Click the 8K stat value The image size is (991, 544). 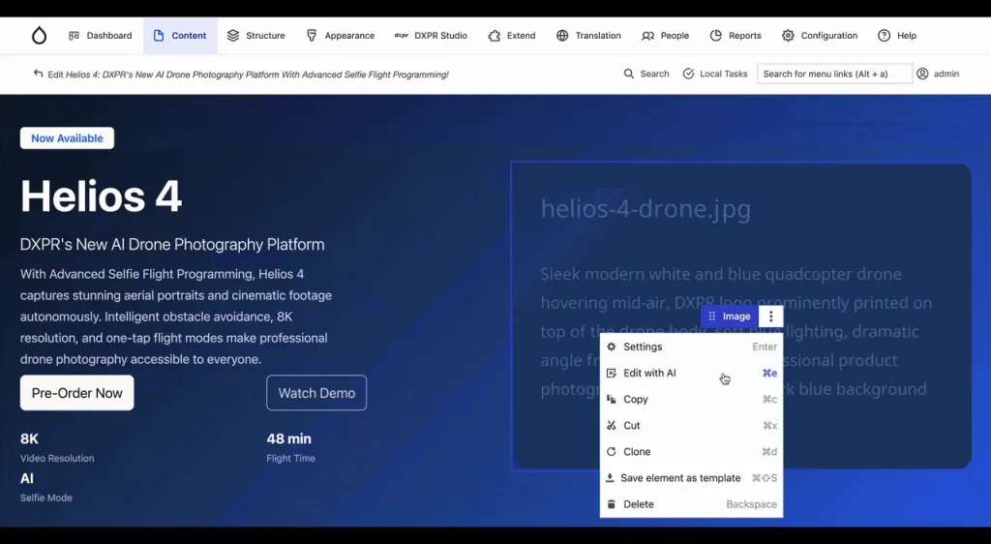[x=29, y=438]
